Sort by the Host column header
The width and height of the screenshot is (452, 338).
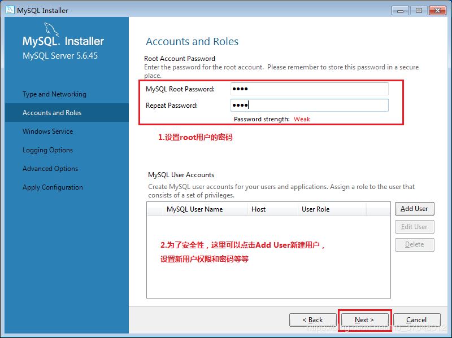tap(273, 209)
